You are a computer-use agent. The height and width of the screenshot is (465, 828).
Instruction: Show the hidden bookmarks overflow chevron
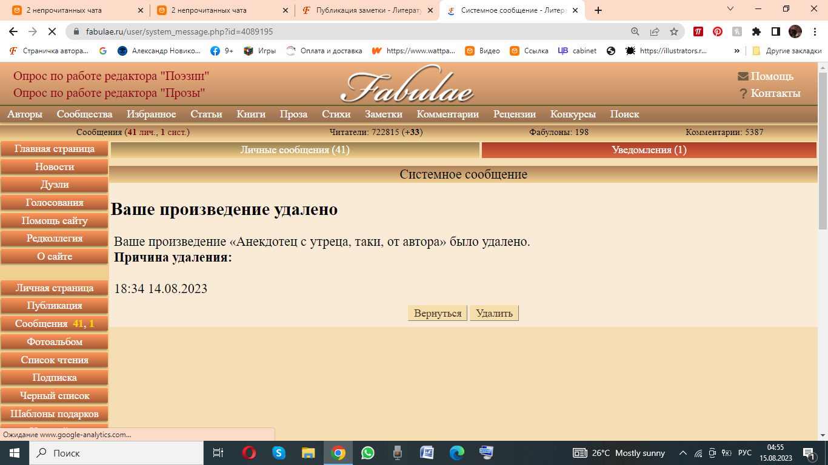(737, 51)
